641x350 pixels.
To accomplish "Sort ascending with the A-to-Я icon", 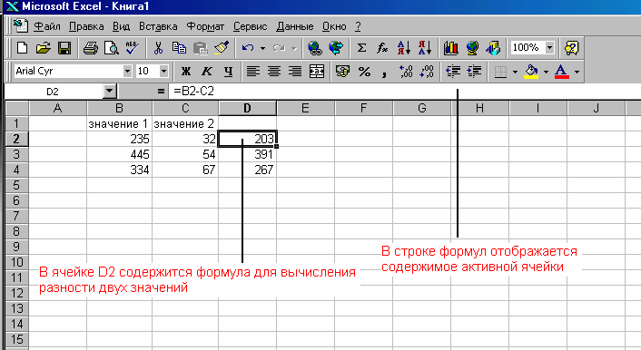I will coord(403,48).
